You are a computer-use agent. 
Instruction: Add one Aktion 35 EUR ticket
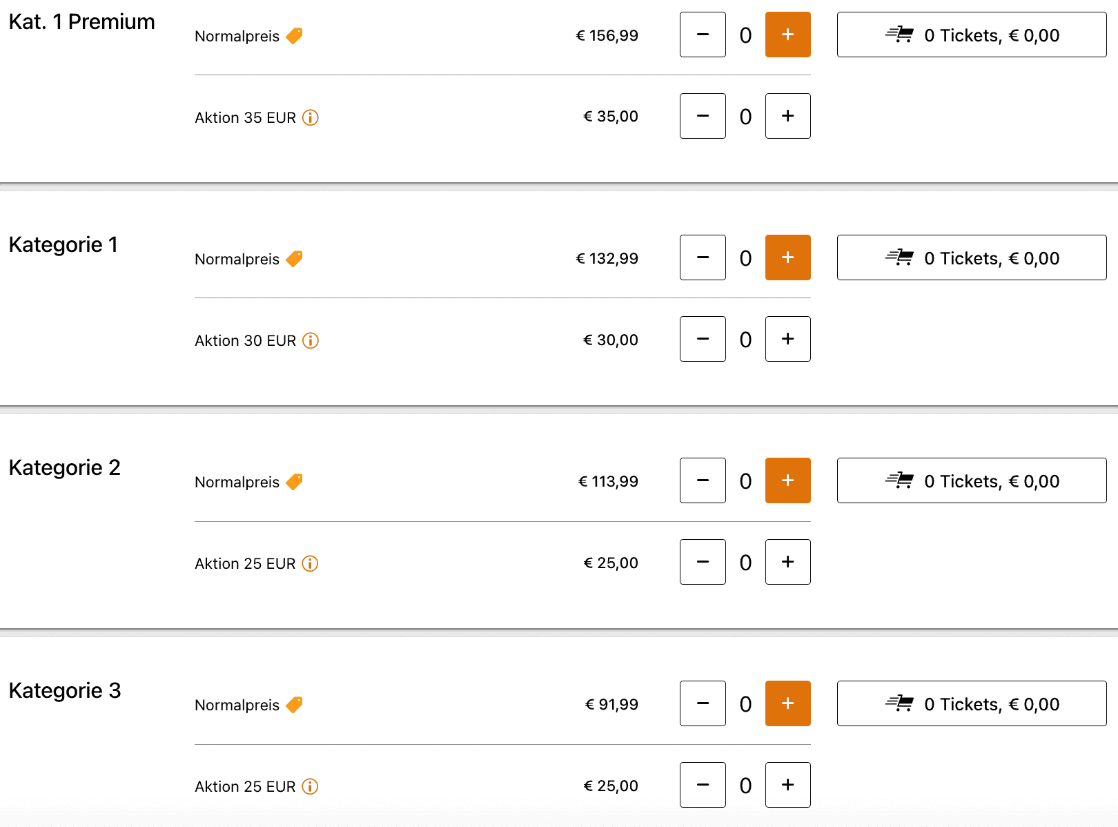787,116
